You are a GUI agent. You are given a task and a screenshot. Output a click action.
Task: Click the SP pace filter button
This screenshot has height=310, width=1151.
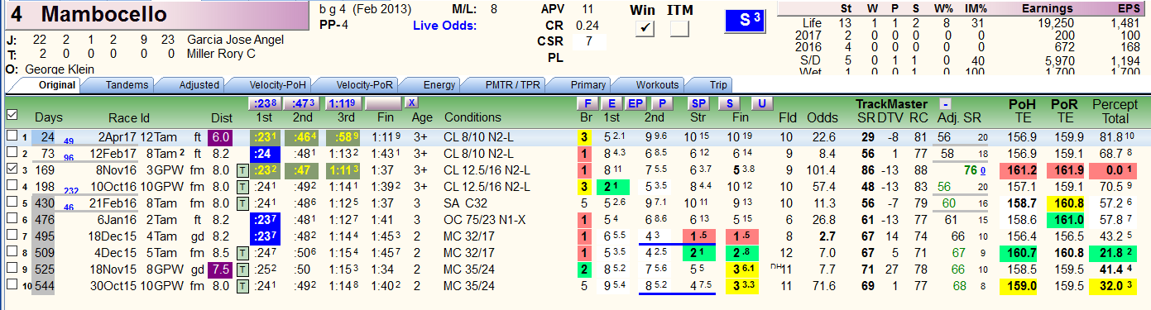tap(699, 103)
